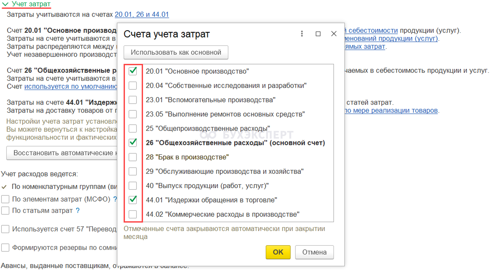
Task: Click the help question mark beside По статьям затрат
Action: coord(78,210)
